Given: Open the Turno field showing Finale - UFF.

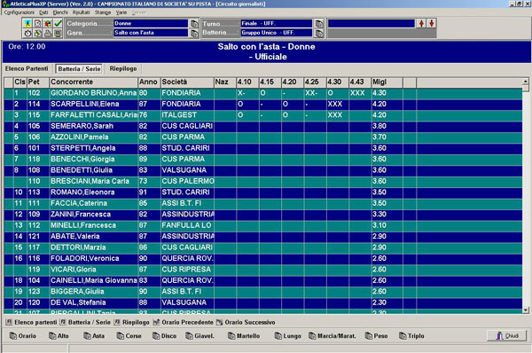Looking at the screenshot, I should click(276, 23).
